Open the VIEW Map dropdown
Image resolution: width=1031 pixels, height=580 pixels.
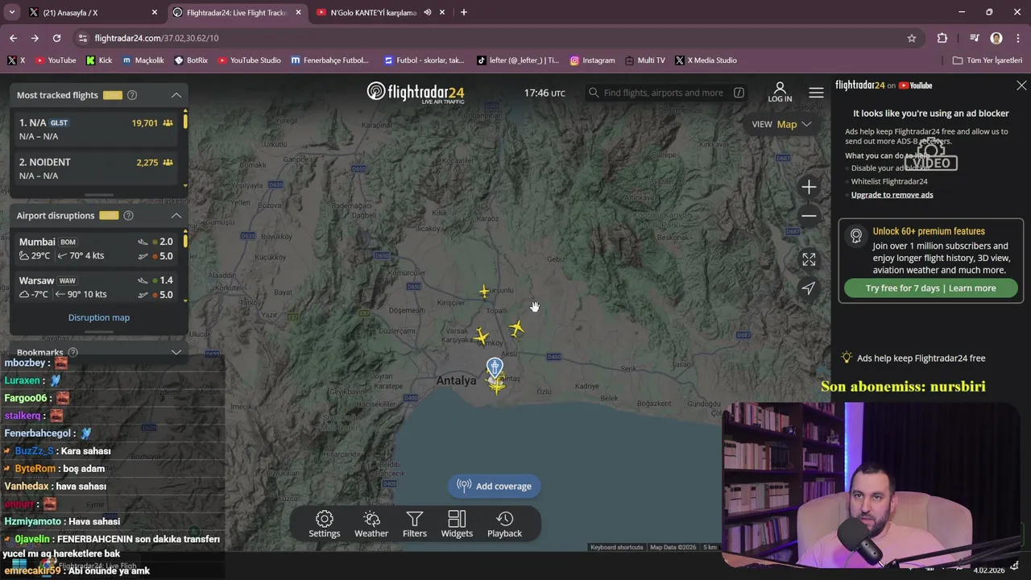781,124
